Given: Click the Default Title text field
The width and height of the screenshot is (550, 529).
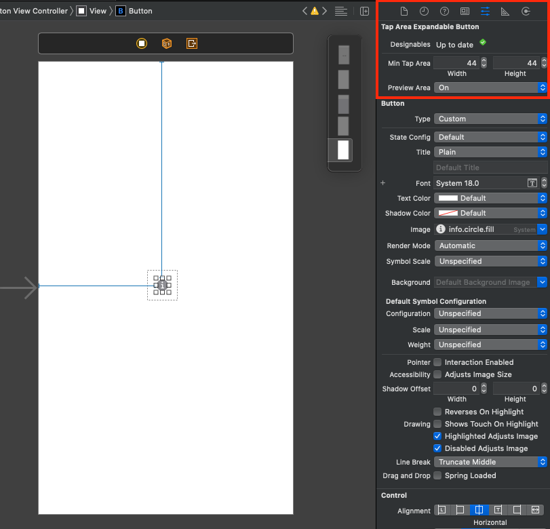Looking at the screenshot, I should pyautogui.click(x=490, y=168).
